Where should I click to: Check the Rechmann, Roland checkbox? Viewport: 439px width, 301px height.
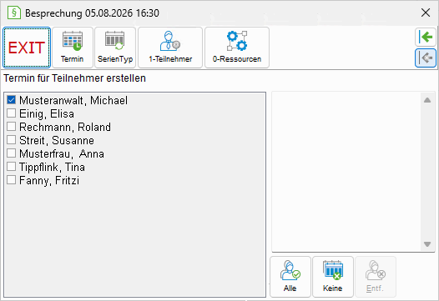11,127
